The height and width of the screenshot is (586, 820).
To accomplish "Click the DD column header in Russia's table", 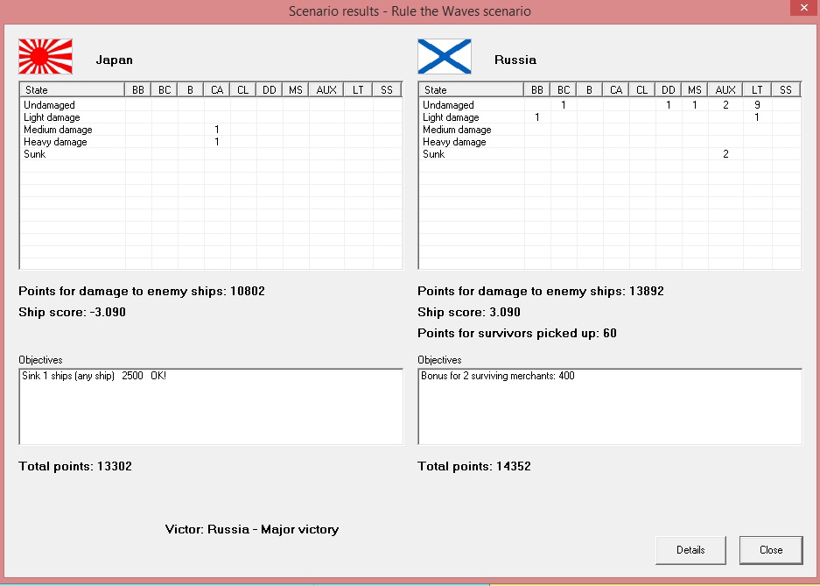I will tap(669, 90).
